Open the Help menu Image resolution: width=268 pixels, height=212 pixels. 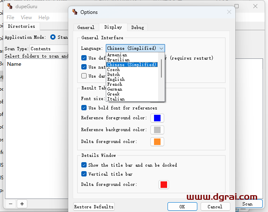pyautogui.click(x=44, y=18)
